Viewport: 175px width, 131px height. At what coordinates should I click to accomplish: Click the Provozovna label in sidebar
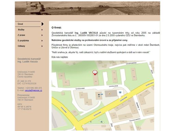pyautogui.click(x=24, y=95)
